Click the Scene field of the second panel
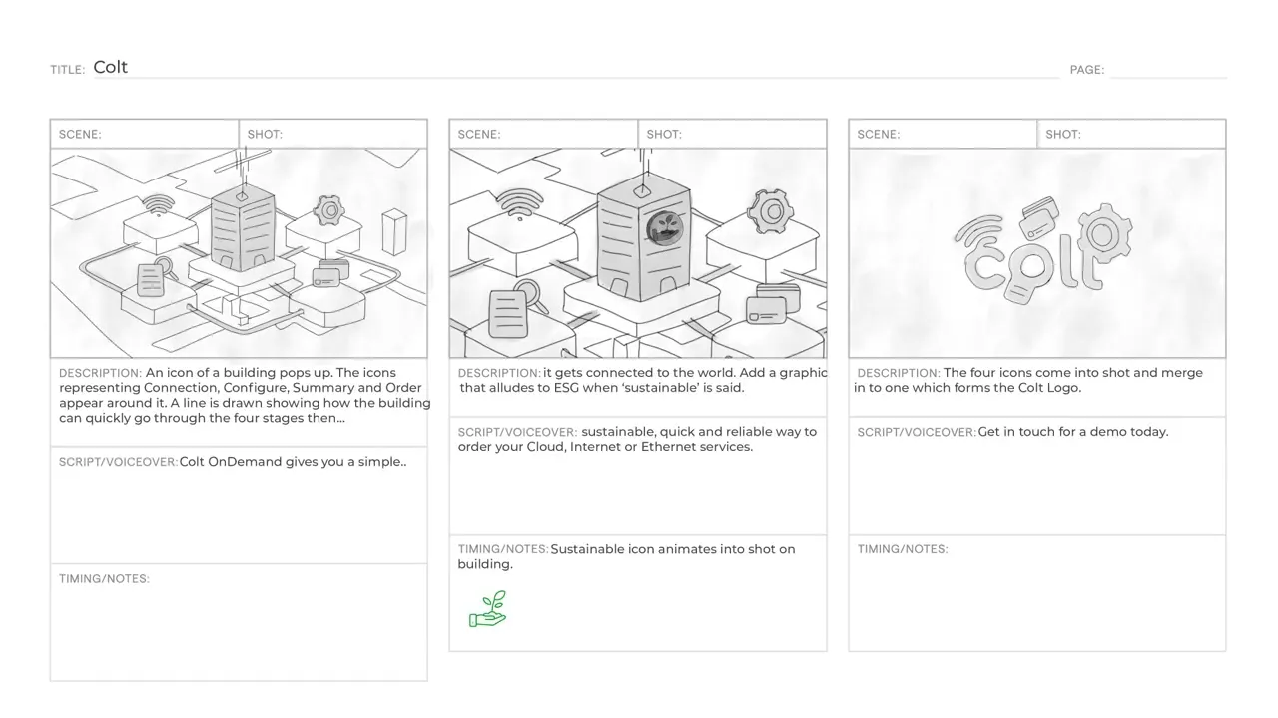Viewport: 1278px width, 718px height. pyautogui.click(x=544, y=134)
